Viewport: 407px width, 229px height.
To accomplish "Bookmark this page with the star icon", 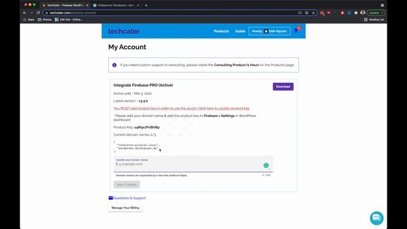I will 314,13.
